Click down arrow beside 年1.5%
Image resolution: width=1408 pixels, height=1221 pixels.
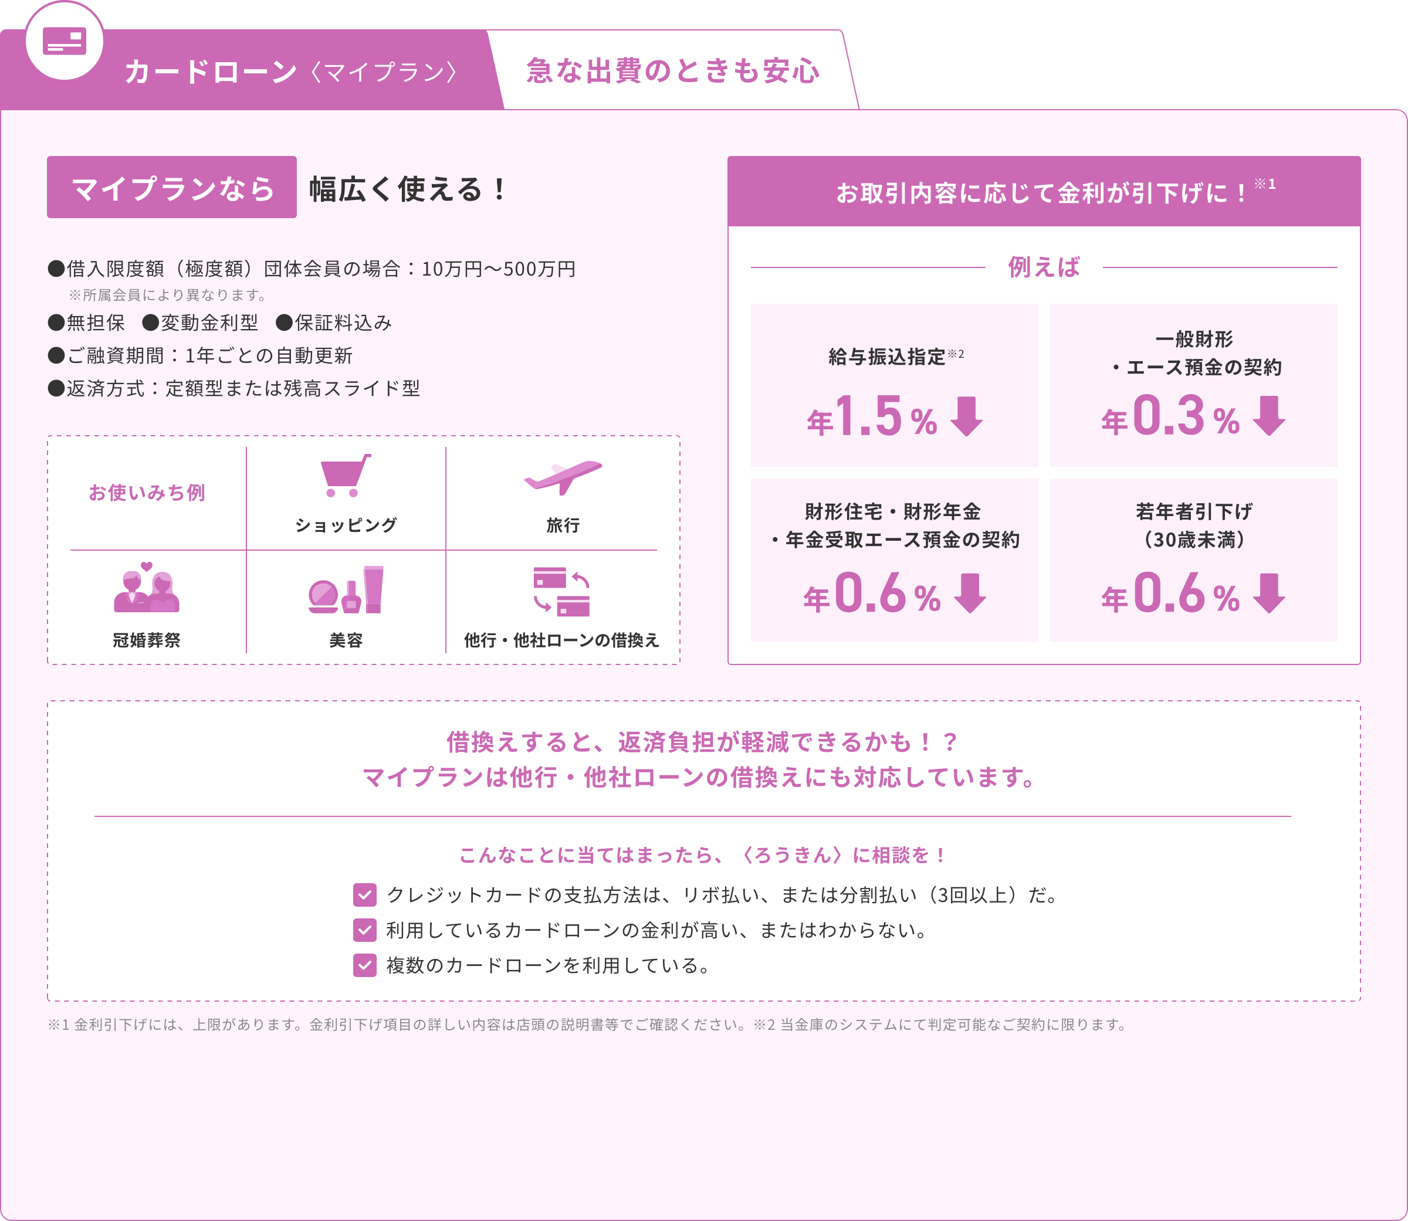(x=966, y=416)
